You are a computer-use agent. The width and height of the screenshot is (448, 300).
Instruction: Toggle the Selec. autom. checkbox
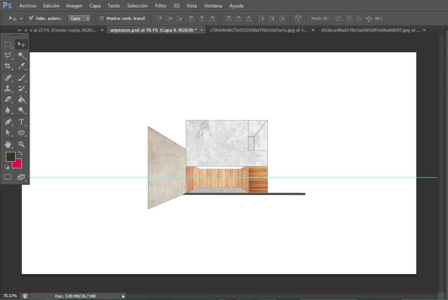pos(31,18)
